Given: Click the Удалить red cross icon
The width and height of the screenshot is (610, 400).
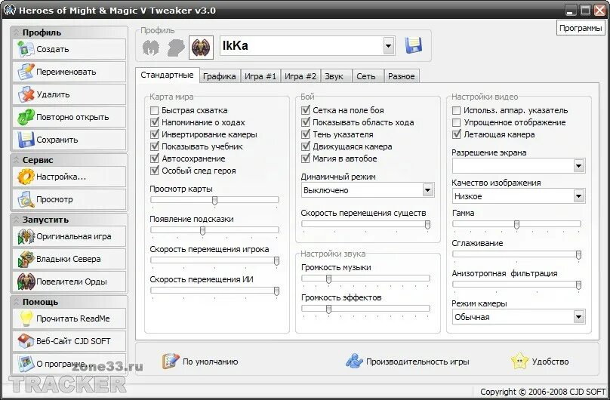Looking at the screenshot, I should click(x=26, y=94).
